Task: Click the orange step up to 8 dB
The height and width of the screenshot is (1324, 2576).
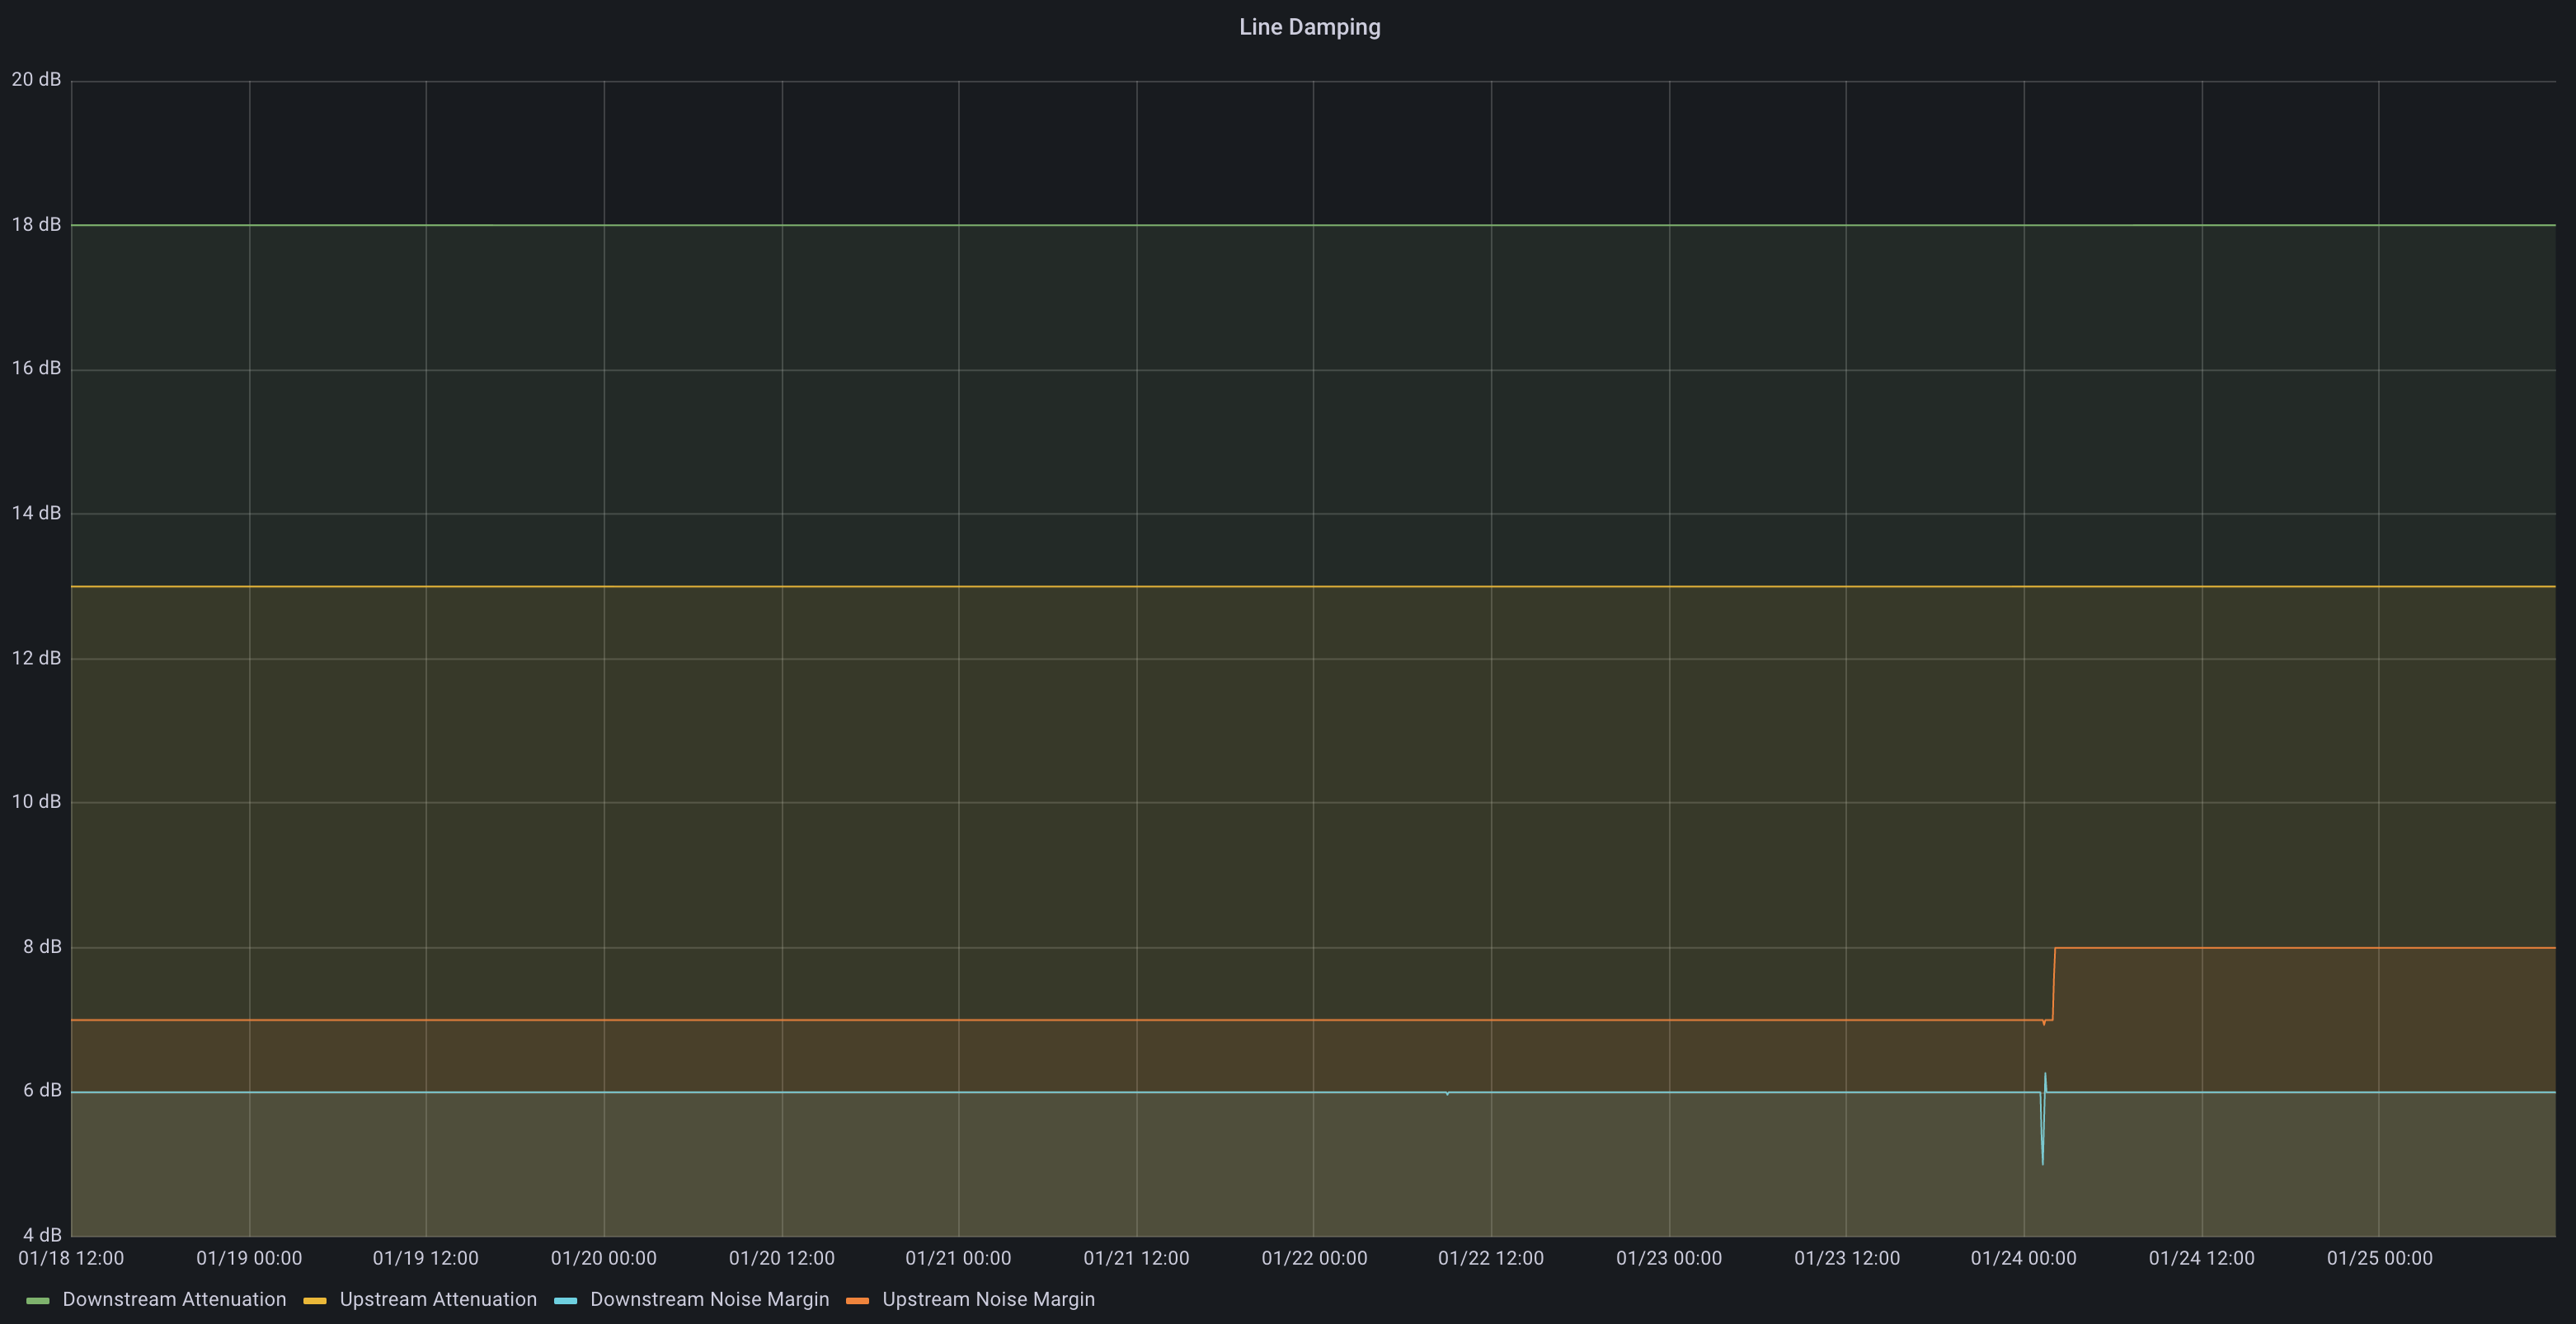Action: coord(2054,984)
